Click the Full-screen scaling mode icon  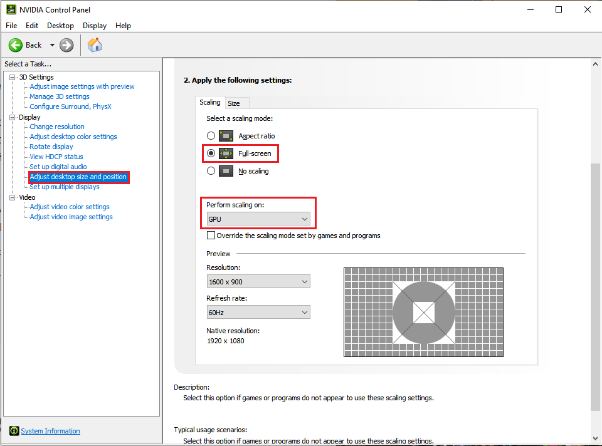[226, 153]
